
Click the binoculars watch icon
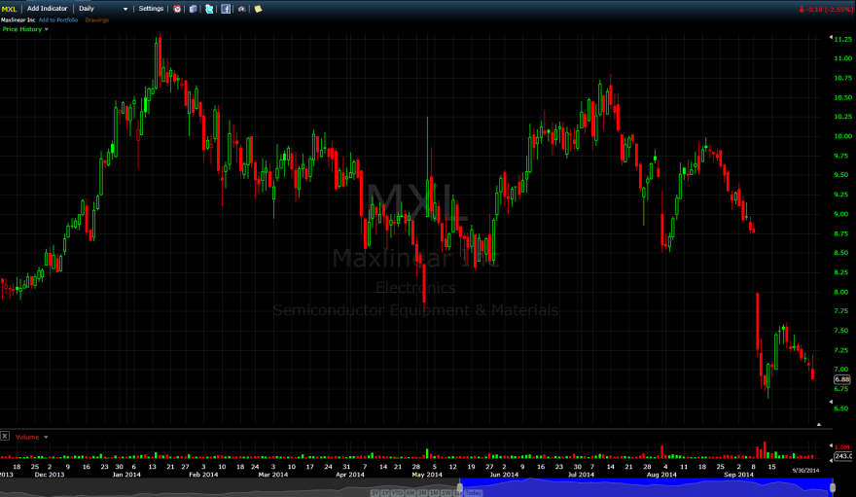click(242, 9)
